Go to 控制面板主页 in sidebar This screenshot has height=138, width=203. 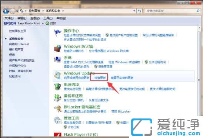click(x=18, y=31)
